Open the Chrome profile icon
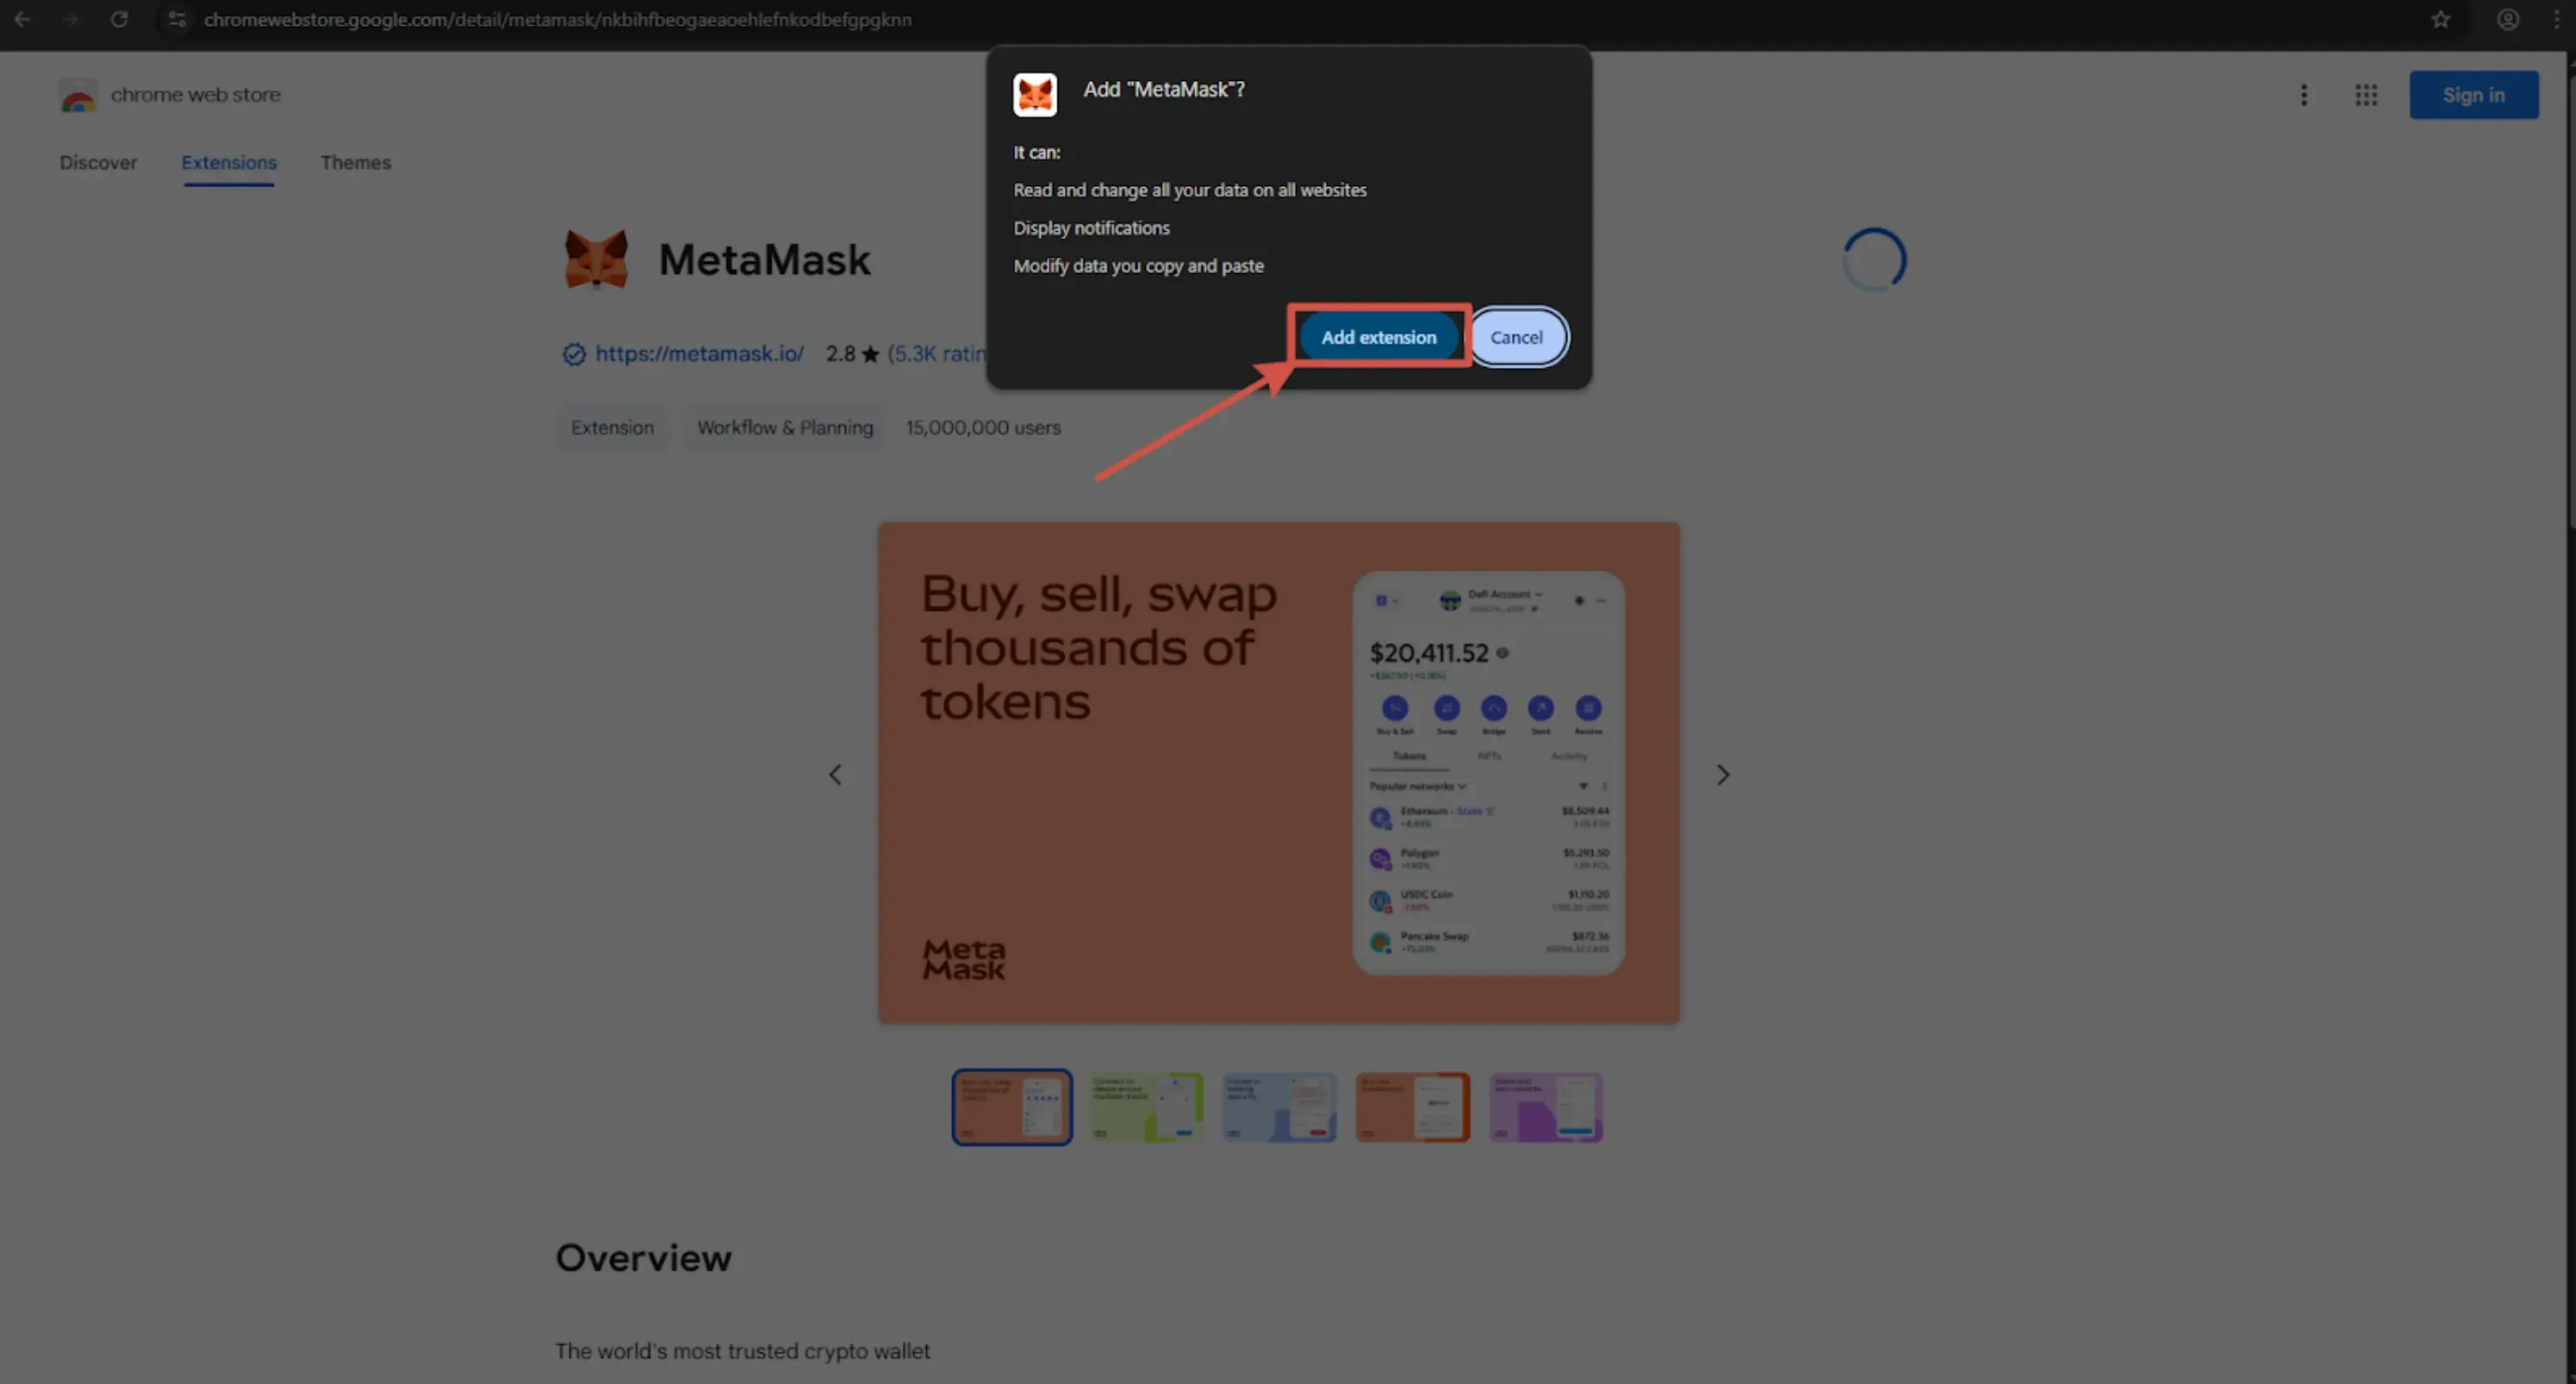The image size is (2576, 1384). click(x=2507, y=19)
